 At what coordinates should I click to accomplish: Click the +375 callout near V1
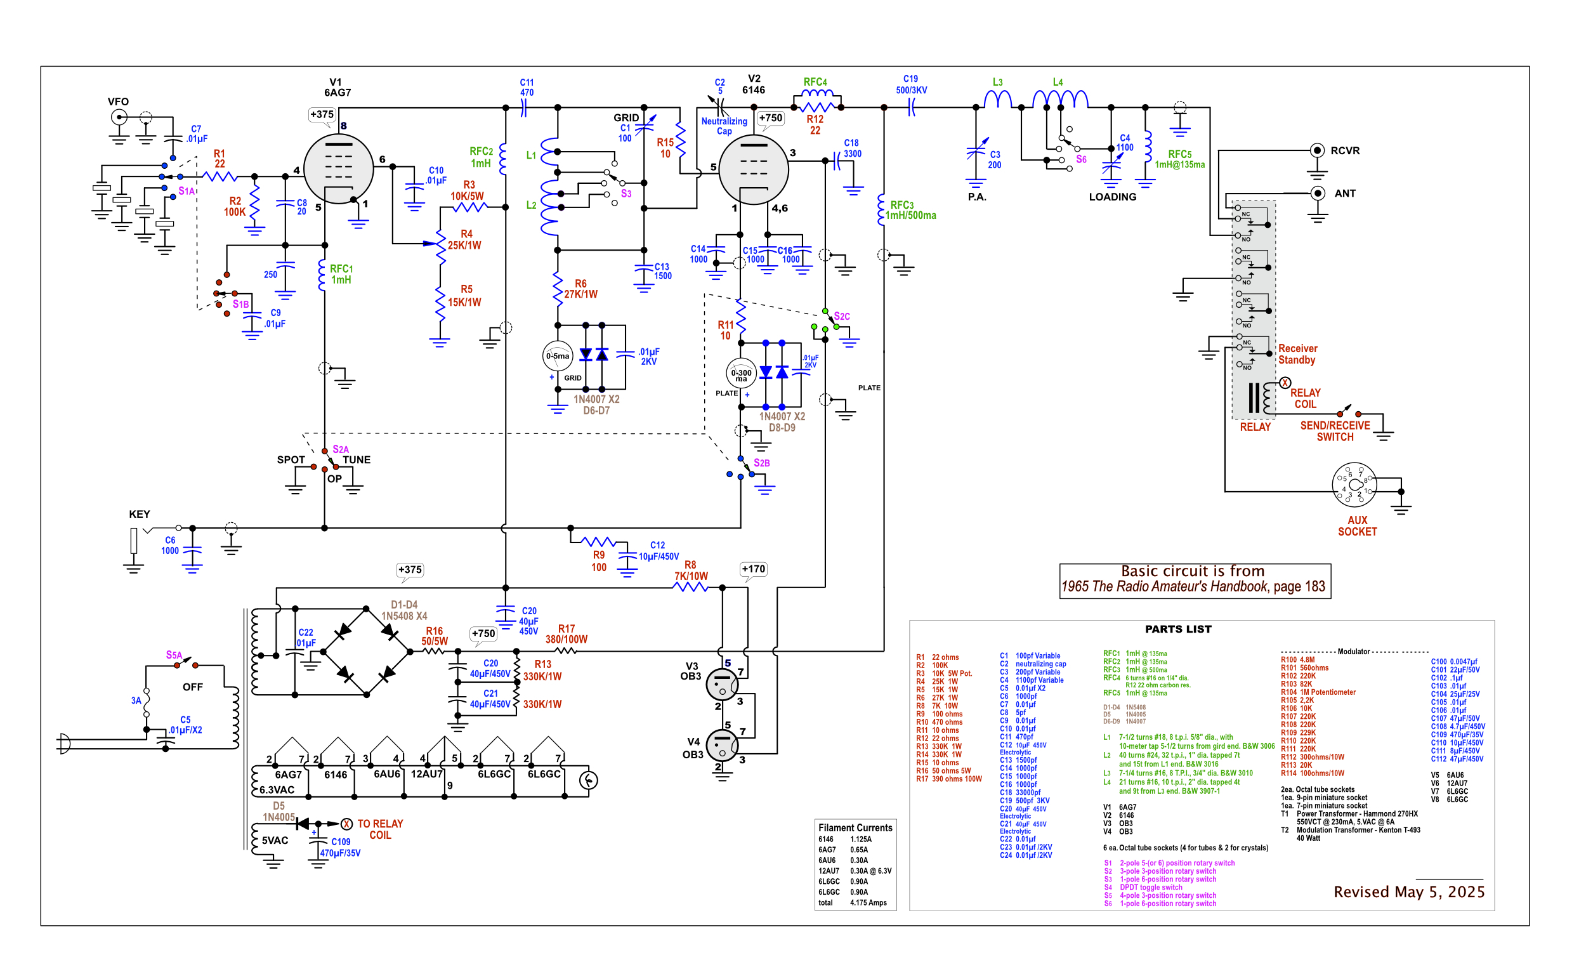point(322,115)
